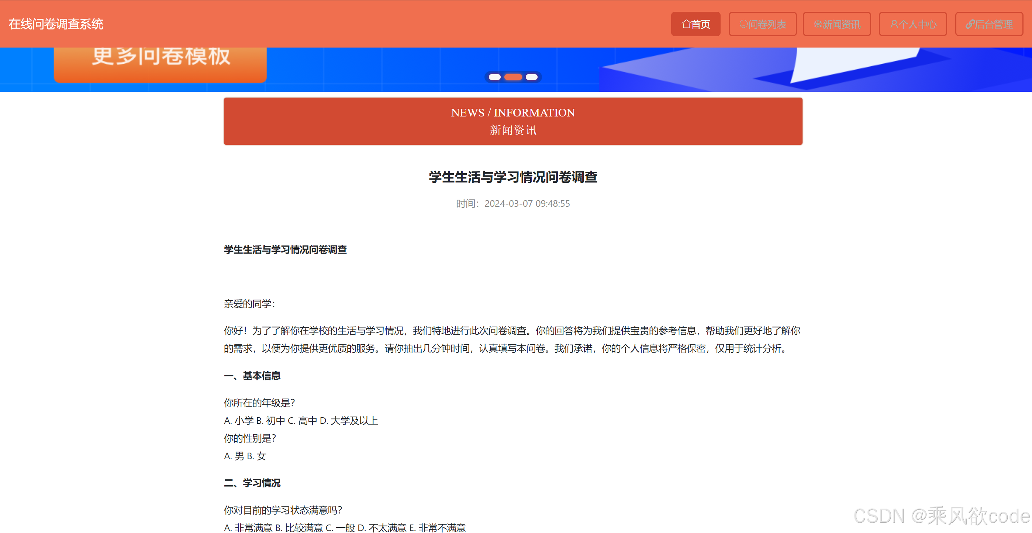Click the red NEWS / INFORMATION banner
The image size is (1032, 533).
point(513,121)
